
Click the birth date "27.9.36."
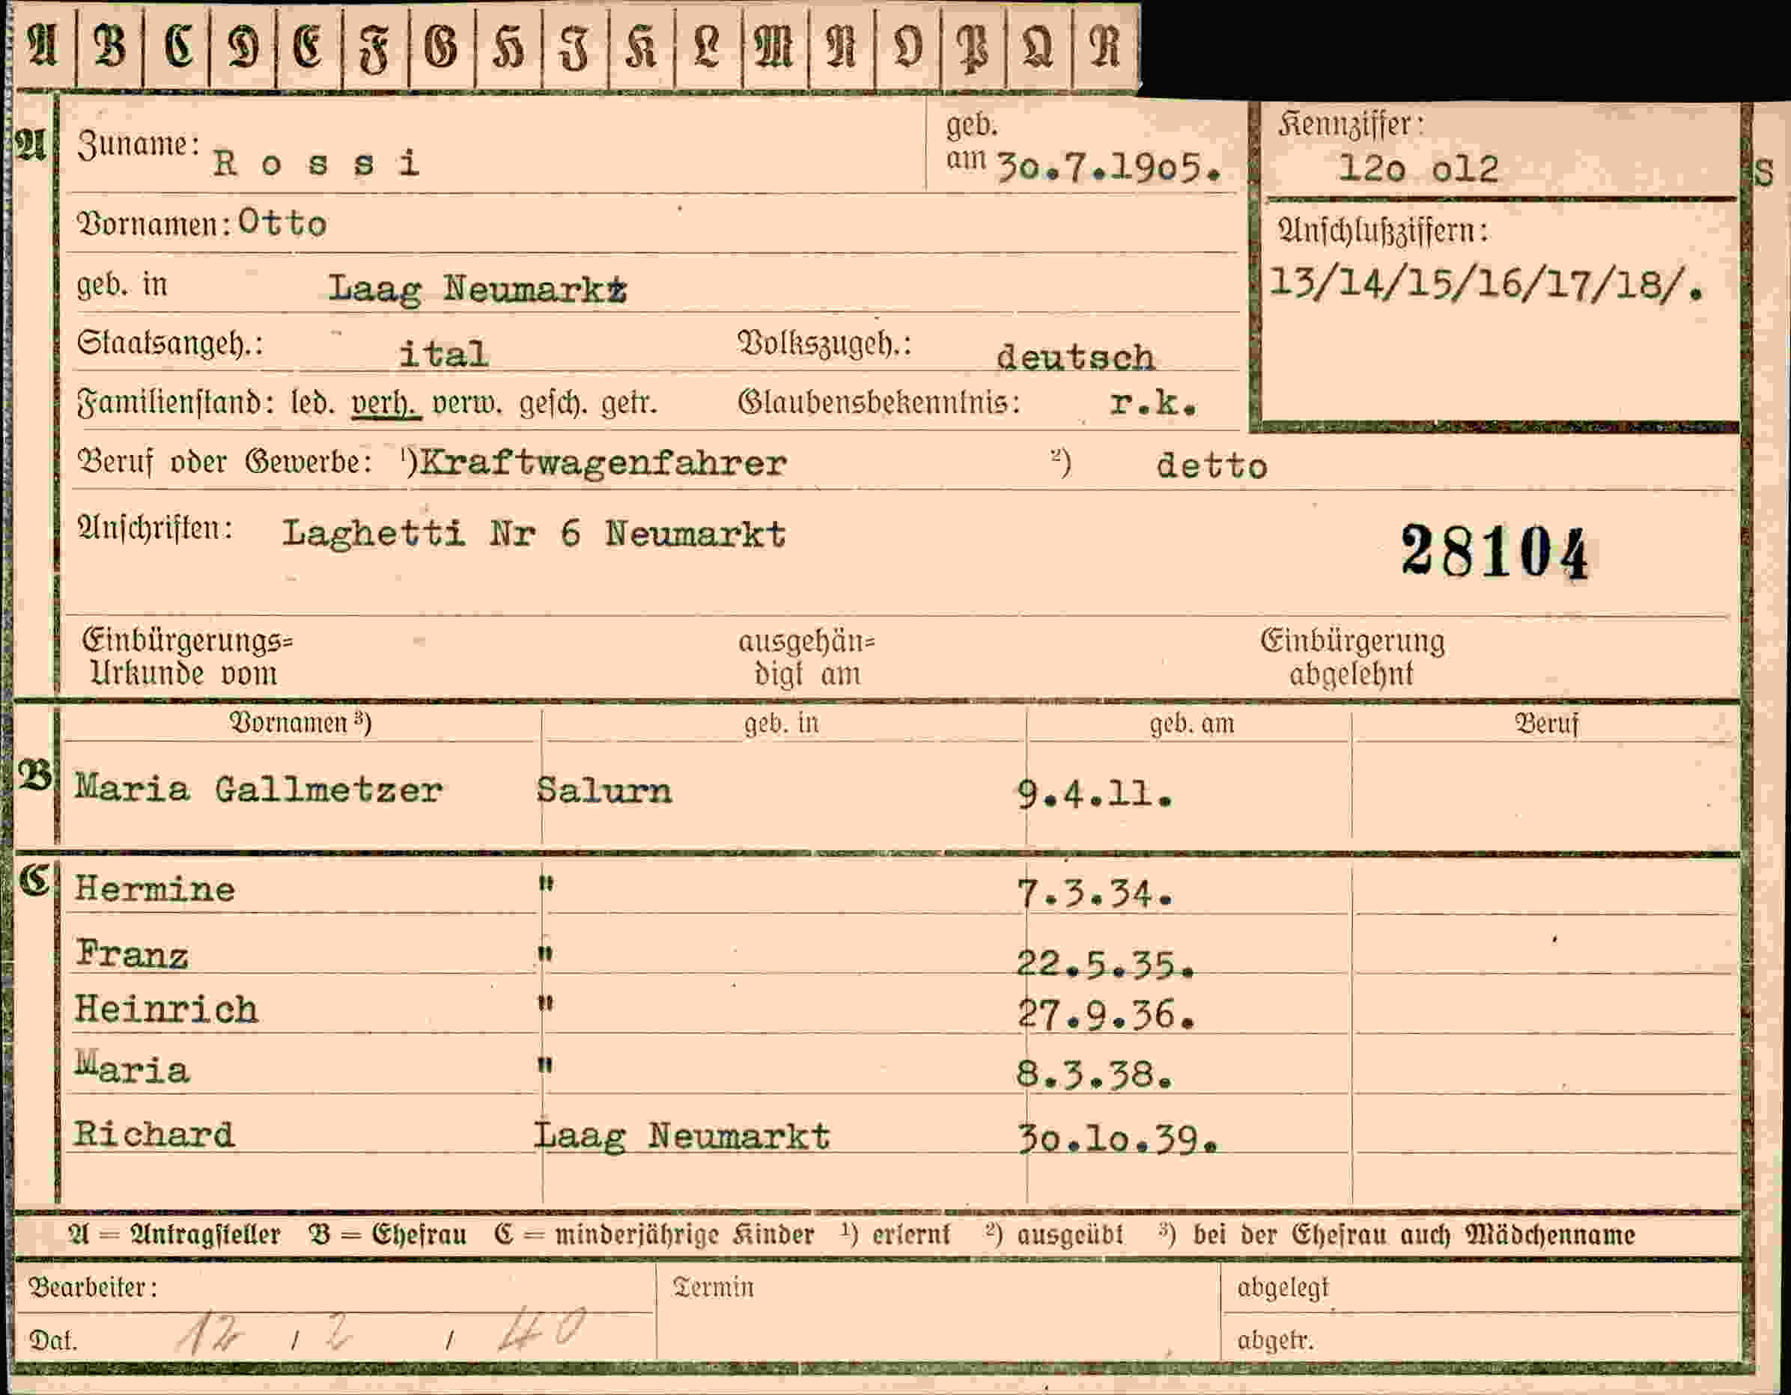point(1105,1016)
